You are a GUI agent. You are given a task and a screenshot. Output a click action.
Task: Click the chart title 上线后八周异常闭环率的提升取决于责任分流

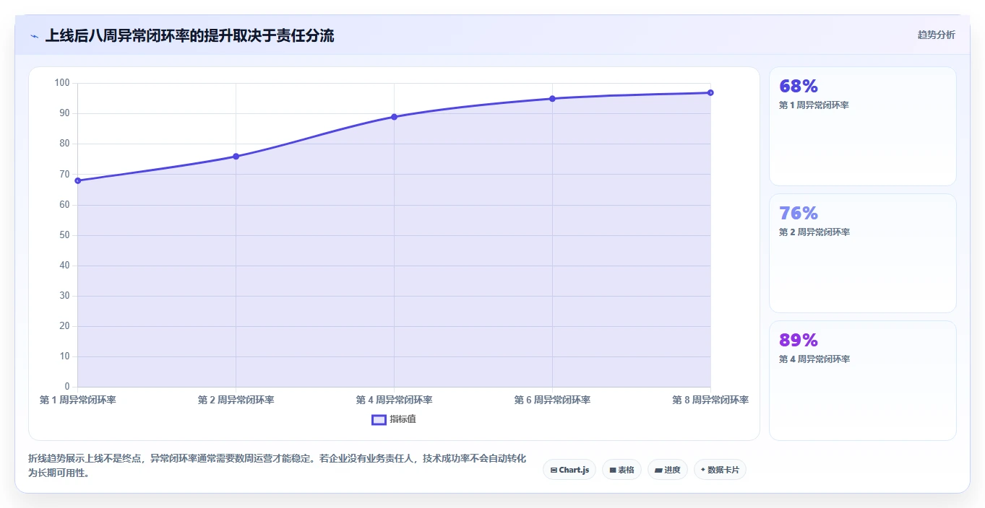(x=189, y=35)
